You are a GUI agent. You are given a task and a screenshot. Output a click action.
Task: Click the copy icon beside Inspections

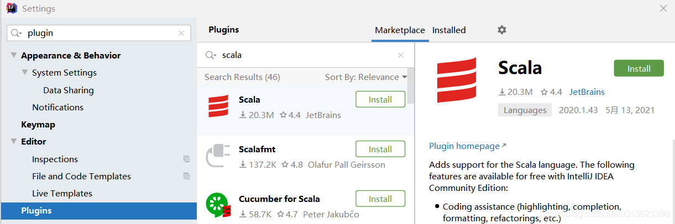(187, 159)
